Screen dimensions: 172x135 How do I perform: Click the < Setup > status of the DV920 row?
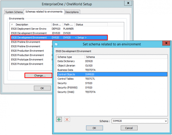coord(81,38)
